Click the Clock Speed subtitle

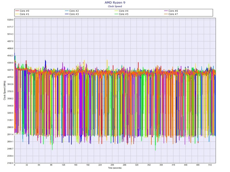coord(115,6)
